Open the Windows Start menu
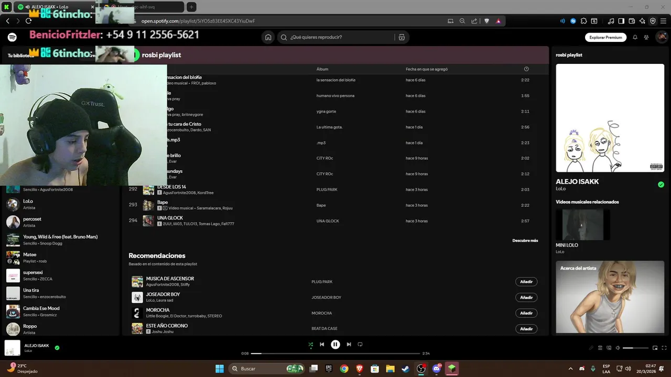The image size is (671, 377). (x=220, y=369)
